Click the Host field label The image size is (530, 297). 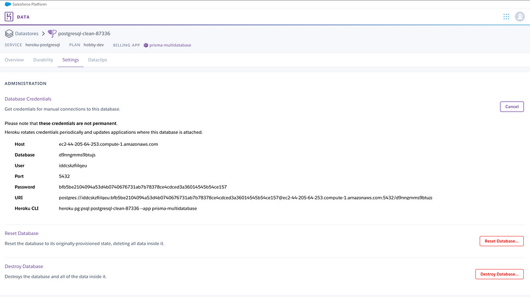click(x=20, y=144)
